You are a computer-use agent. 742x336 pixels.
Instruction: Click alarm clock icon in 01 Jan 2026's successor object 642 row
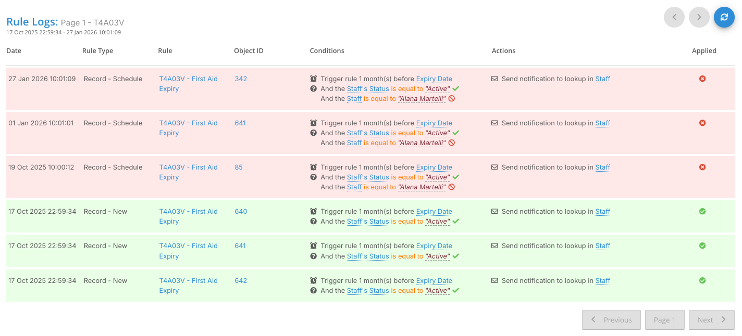[313, 281]
